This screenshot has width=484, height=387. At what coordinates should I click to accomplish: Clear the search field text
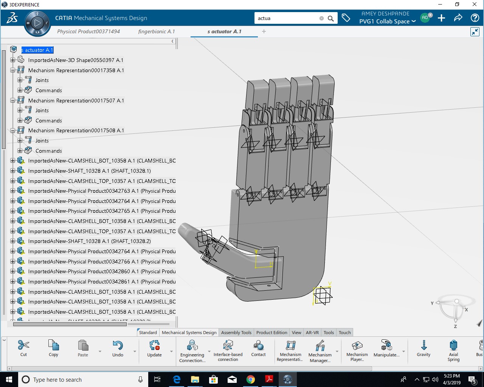click(x=321, y=18)
